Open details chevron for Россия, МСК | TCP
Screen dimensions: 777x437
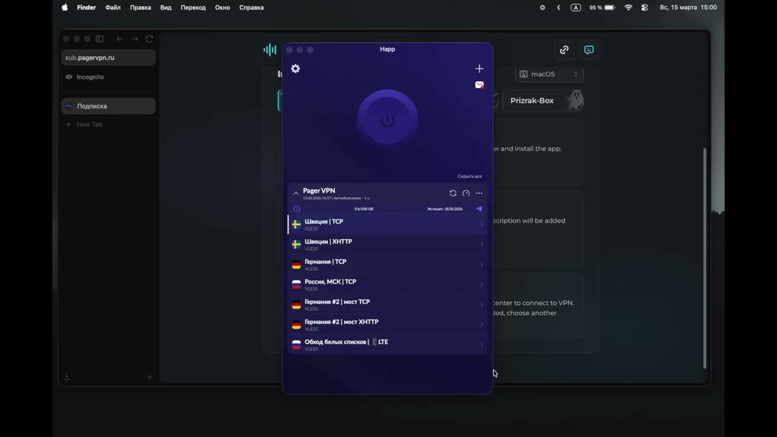[x=482, y=285]
